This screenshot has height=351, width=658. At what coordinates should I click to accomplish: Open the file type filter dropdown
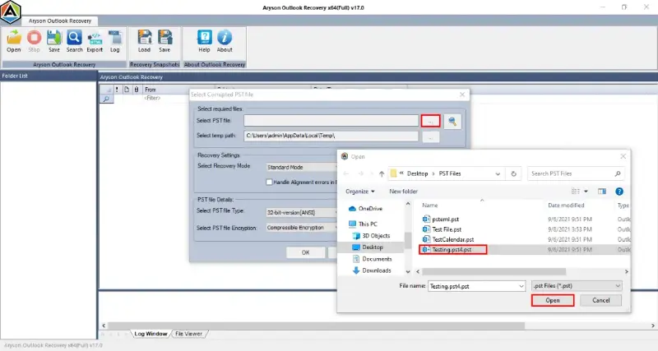point(577,285)
